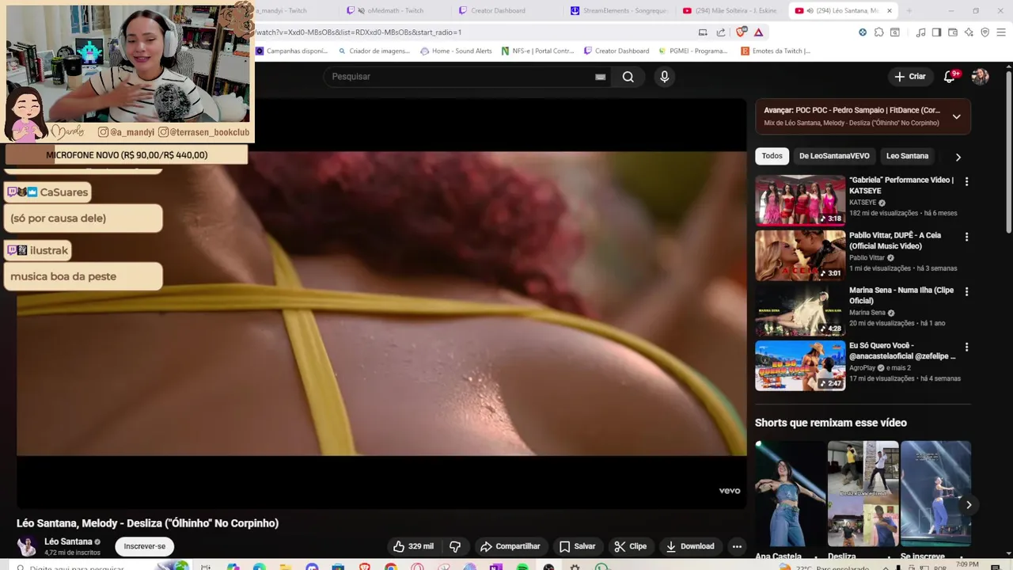The height and width of the screenshot is (570, 1013).
Task: Open options menu for KATSEYE Gabriela video
Action: (x=966, y=181)
